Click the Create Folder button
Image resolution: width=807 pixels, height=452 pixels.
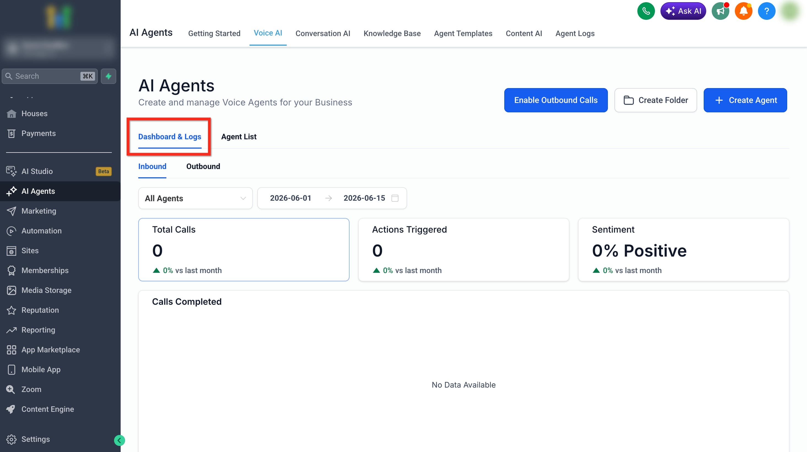655,100
